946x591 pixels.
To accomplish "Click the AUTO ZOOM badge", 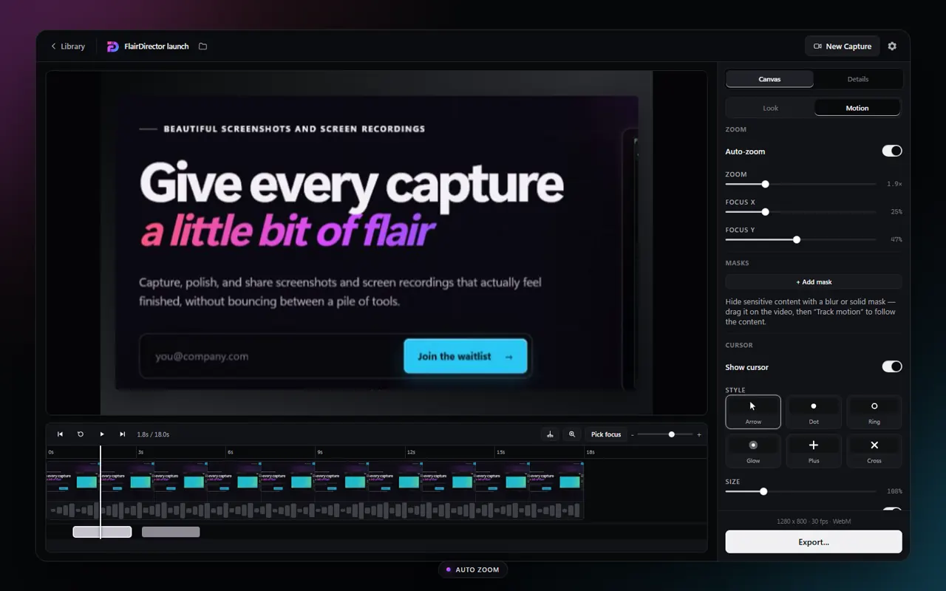I will coord(473,570).
